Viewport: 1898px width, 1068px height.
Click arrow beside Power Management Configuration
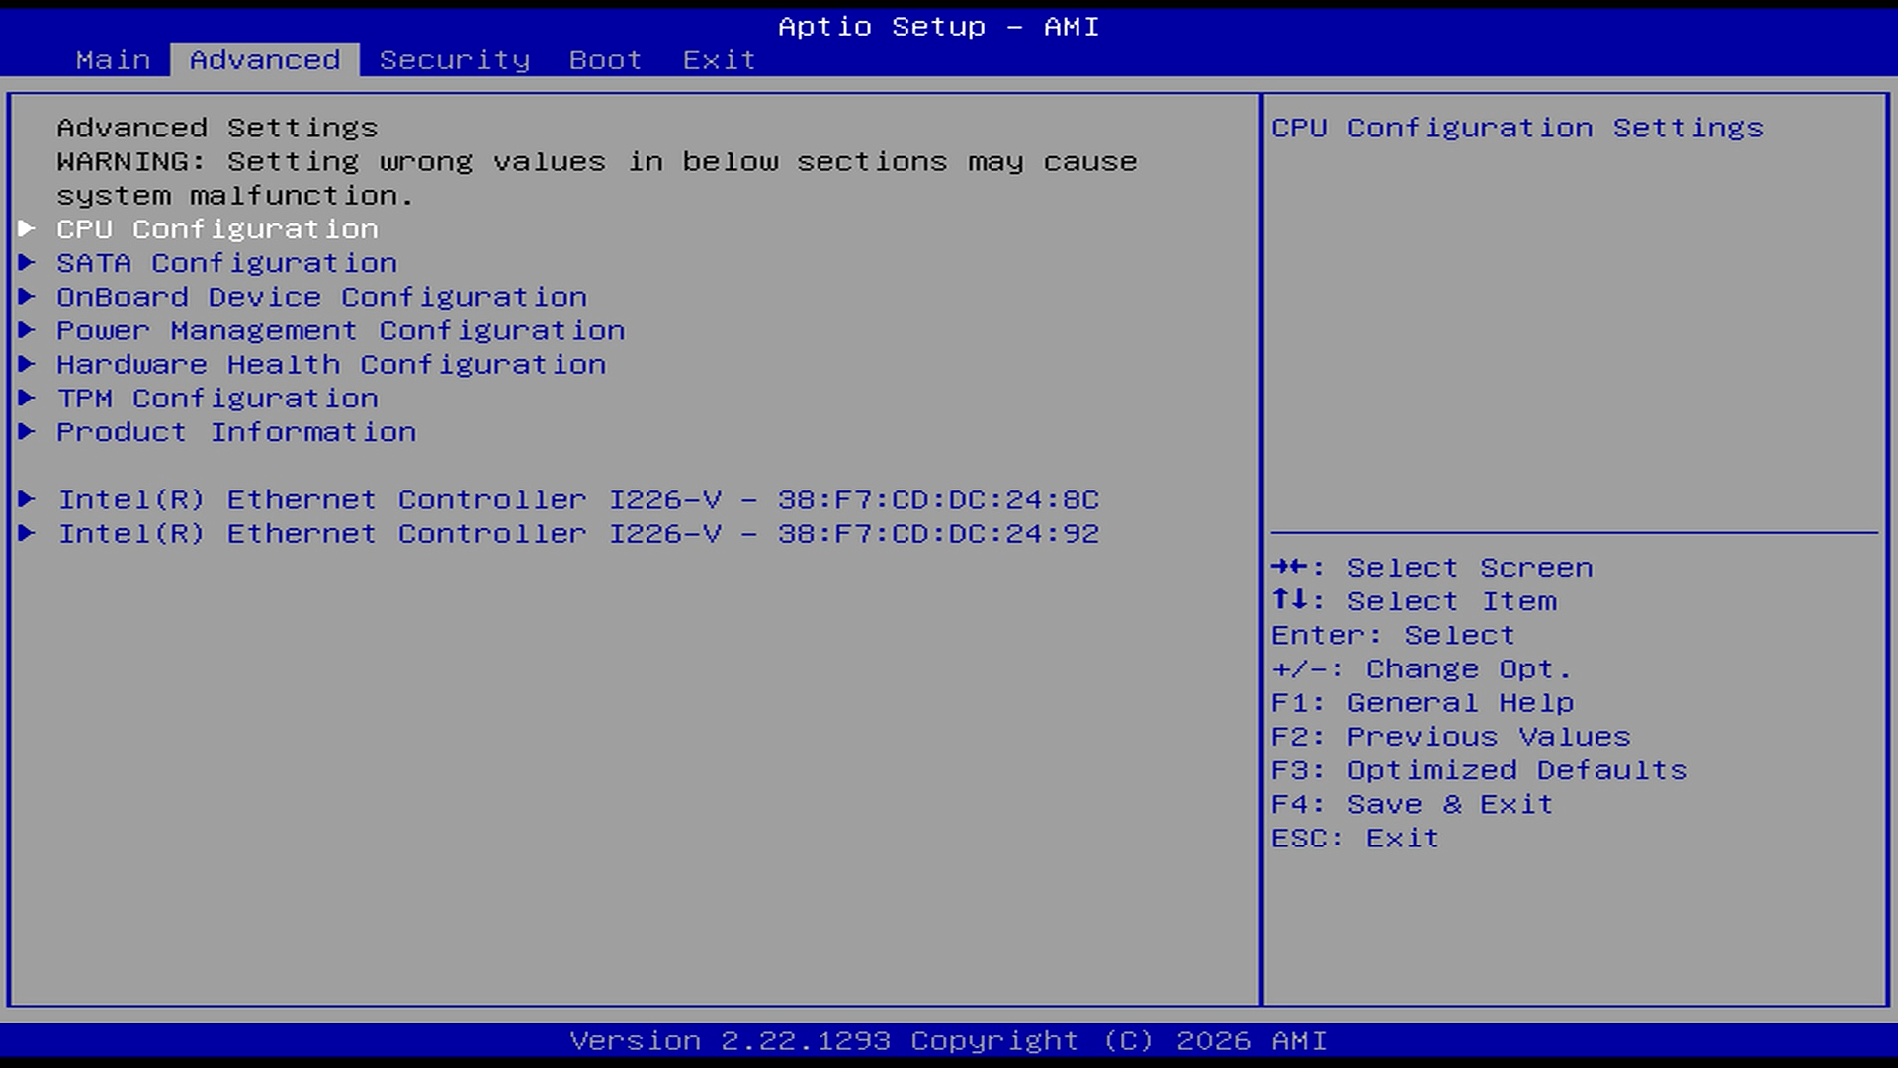(27, 330)
